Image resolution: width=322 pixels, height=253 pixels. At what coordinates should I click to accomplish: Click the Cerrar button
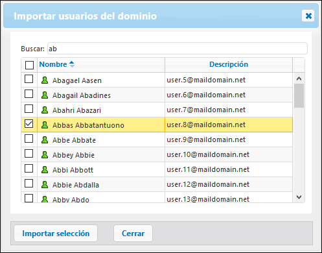point(133,234)
